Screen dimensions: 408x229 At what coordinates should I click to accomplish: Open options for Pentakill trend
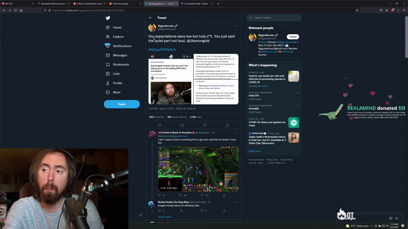click(298, 106)
